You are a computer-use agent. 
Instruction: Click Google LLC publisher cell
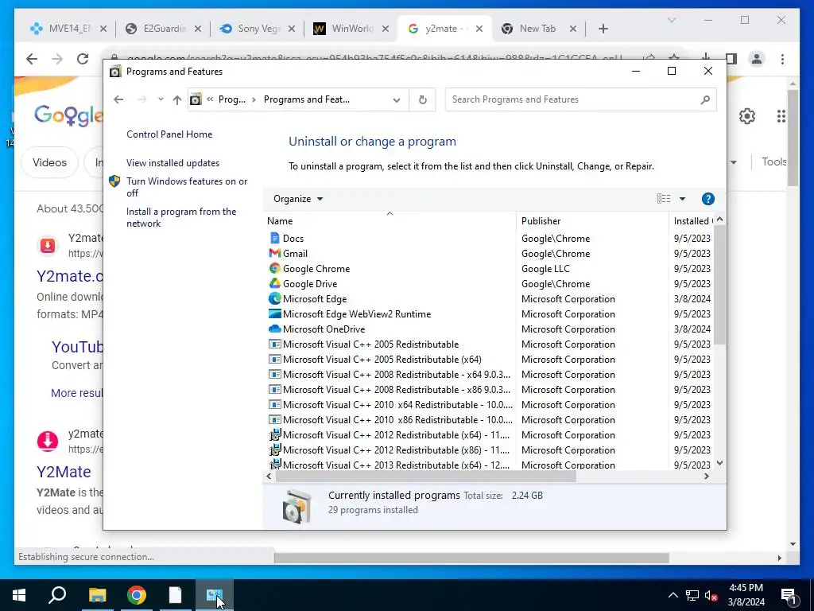coord(545,269)
